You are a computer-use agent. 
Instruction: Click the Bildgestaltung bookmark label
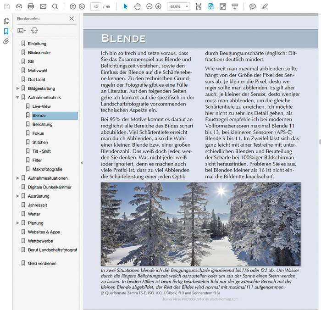point(41,89)
